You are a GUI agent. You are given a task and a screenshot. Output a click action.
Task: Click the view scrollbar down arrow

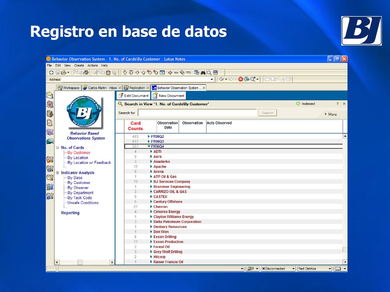click(345, 262)
